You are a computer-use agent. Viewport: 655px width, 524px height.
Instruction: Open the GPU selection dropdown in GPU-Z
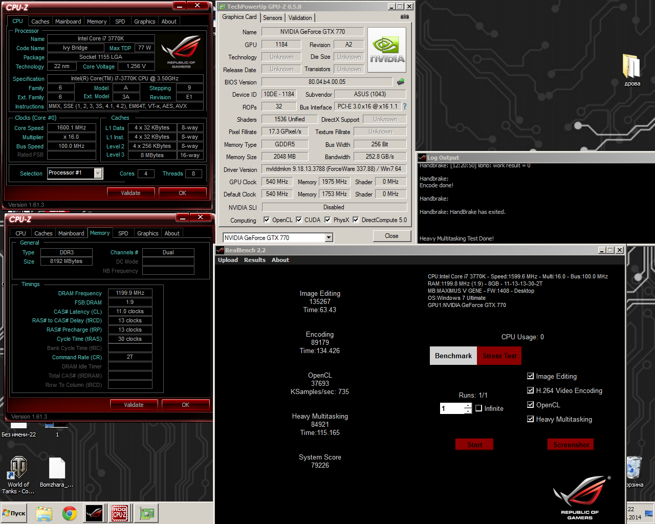click(x=329, y=237)
